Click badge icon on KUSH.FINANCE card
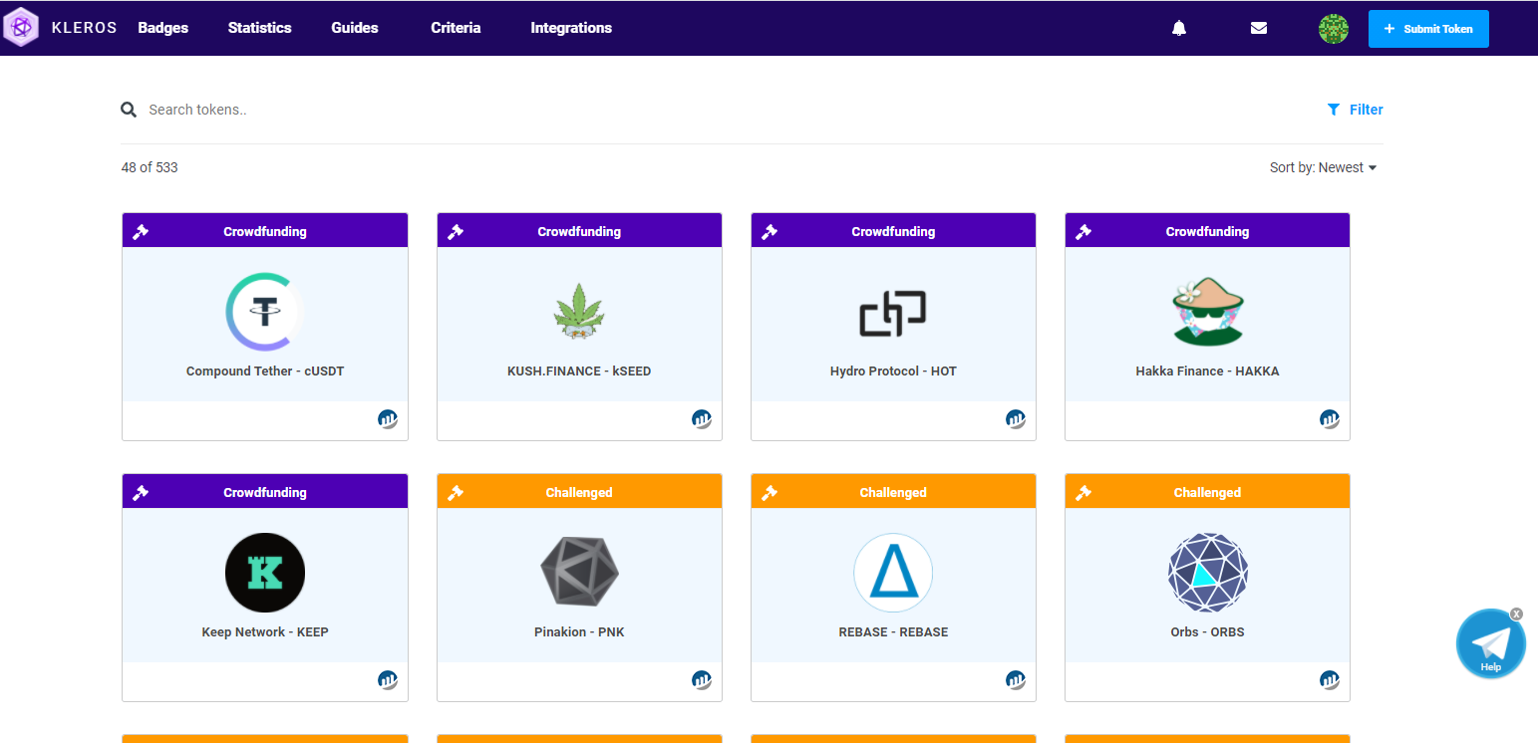The image size is (1538, 743). [702, 419]
